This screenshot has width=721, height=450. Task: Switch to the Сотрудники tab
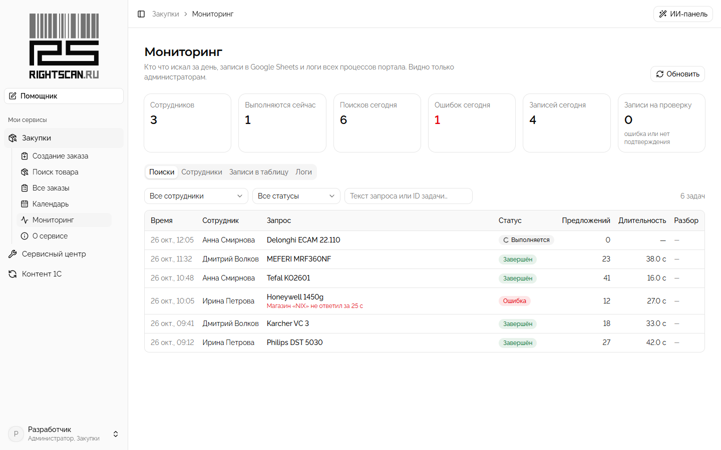point(202,172)
